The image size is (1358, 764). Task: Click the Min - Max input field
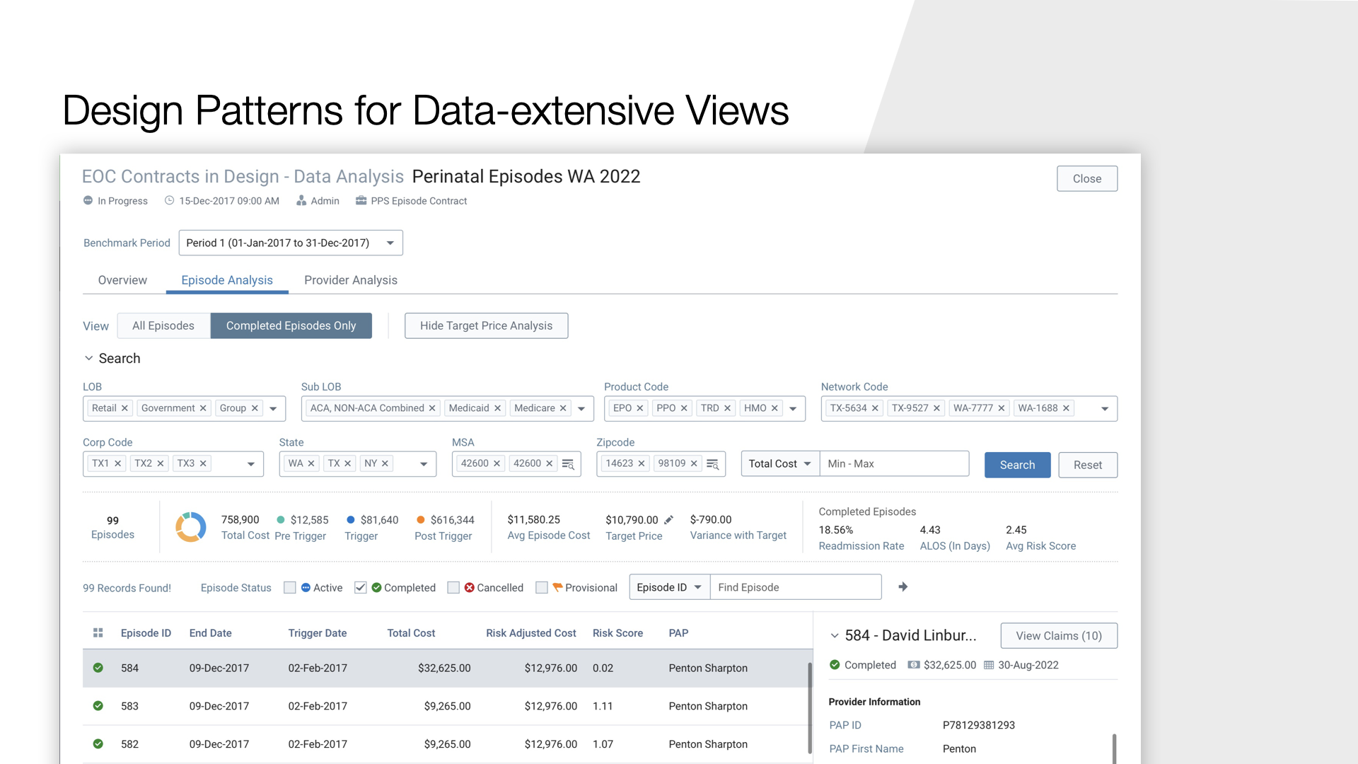(894, 464)
